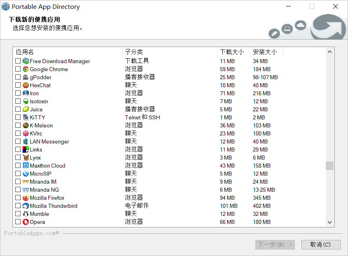Click the KVIrc app icon

[x=26, y=133]
